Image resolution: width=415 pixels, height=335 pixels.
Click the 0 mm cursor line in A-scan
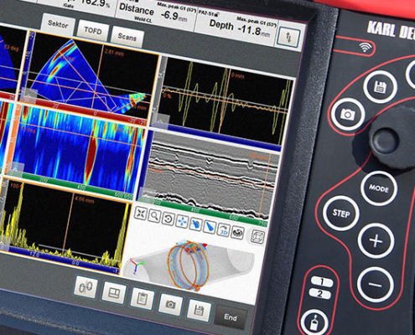coord(226,102)
